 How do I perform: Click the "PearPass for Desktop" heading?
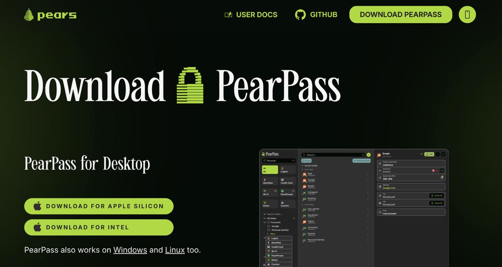[x=87, y=163]
